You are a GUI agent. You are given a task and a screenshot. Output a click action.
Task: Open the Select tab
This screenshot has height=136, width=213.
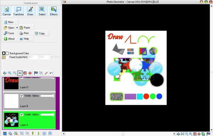click(42, 11)
